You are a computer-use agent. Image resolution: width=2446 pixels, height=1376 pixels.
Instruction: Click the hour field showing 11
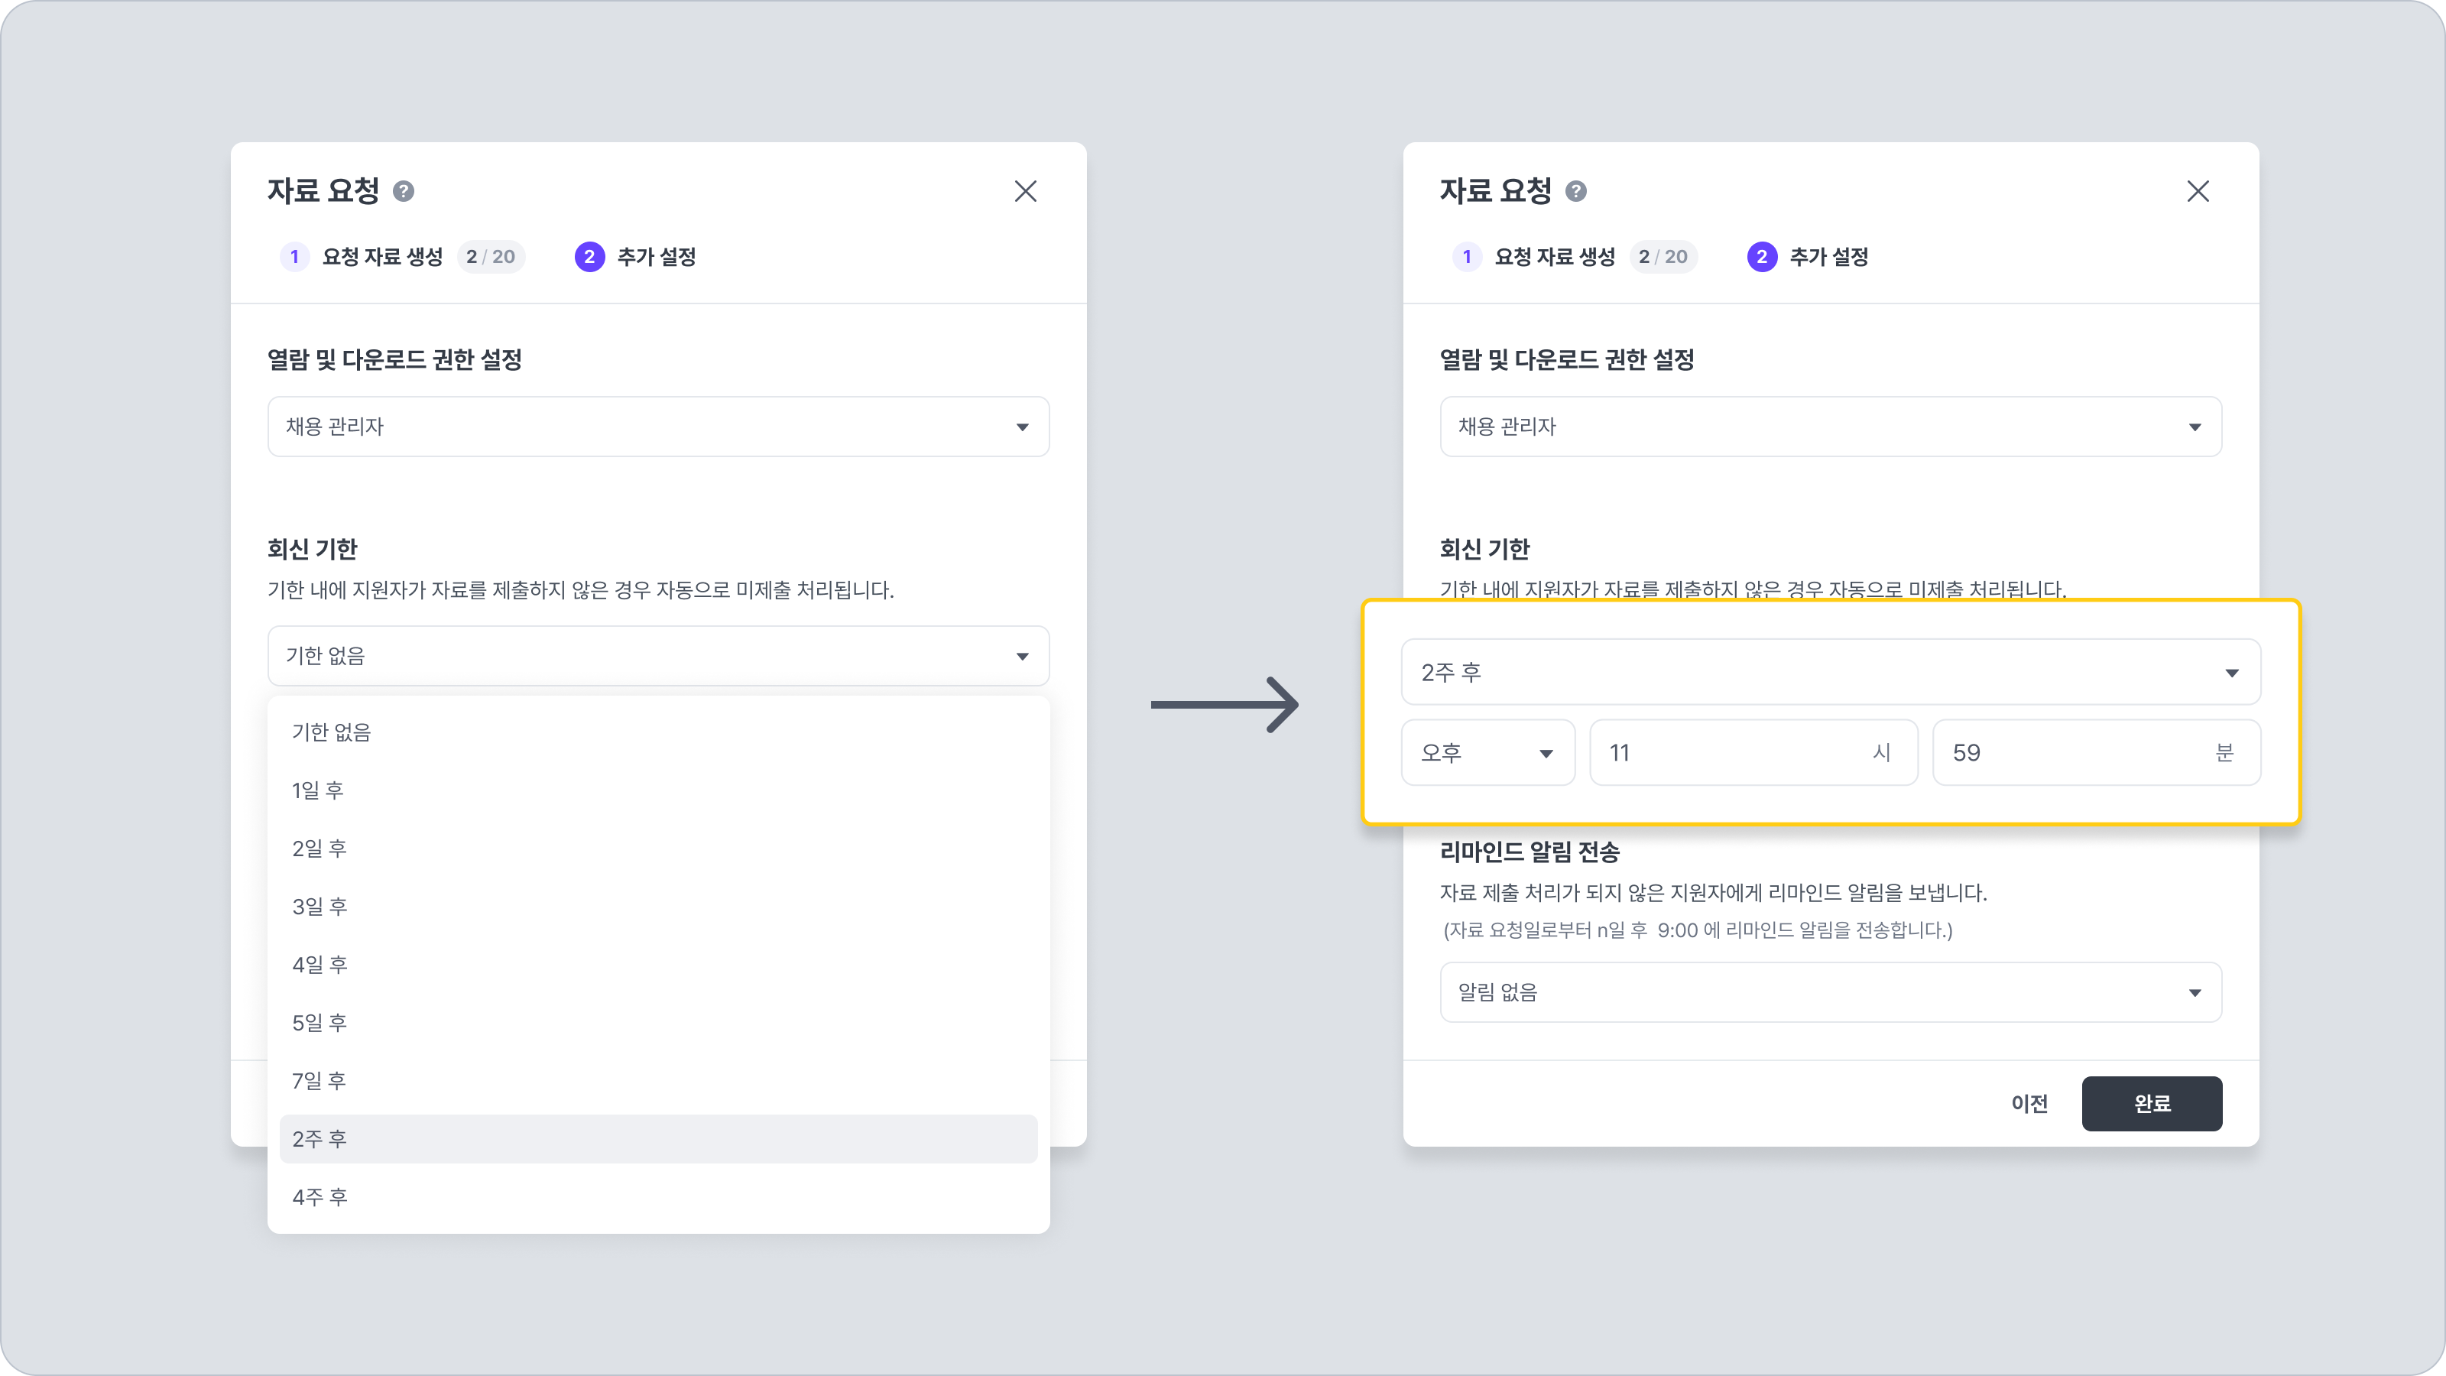coord(1728,753)
